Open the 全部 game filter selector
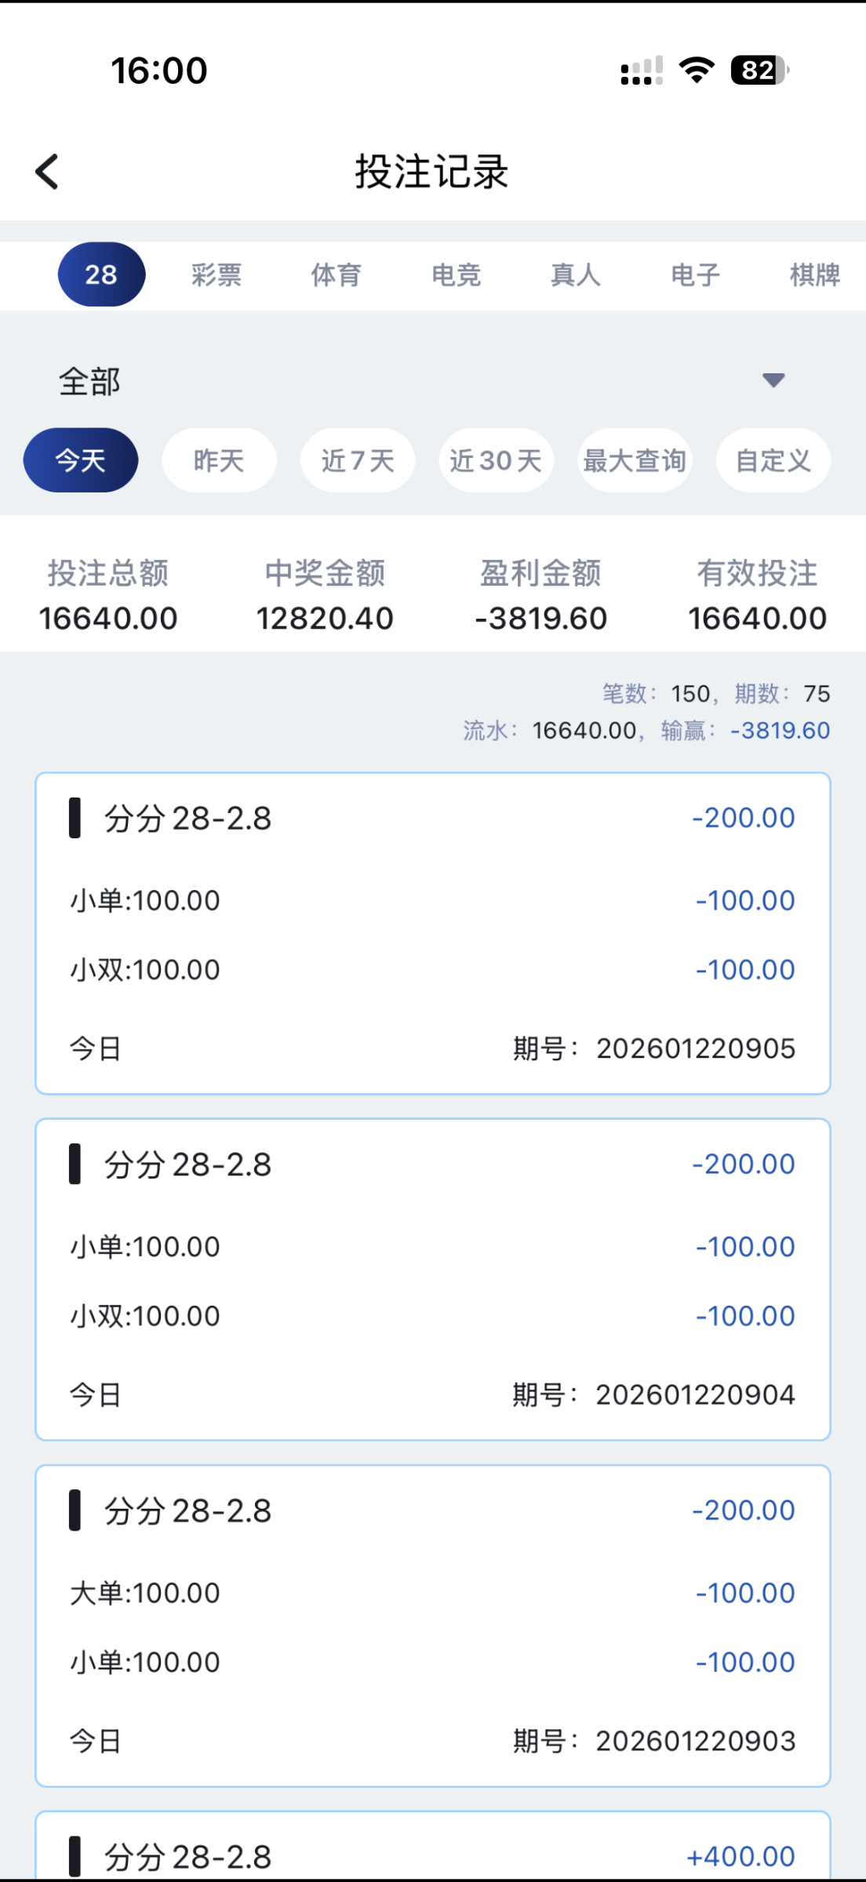Image resolution: width=866 pixels, height=1882 pixels. [x=89, y=382]
